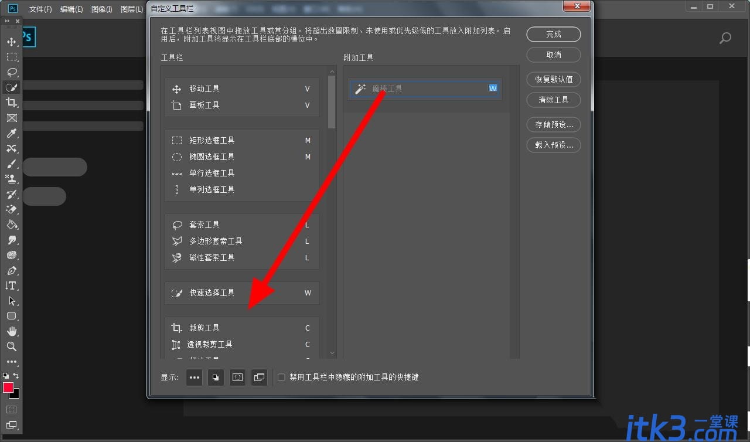
Task: Select the Rounded Rectangle shape tool
Action: tap(11, 316)
